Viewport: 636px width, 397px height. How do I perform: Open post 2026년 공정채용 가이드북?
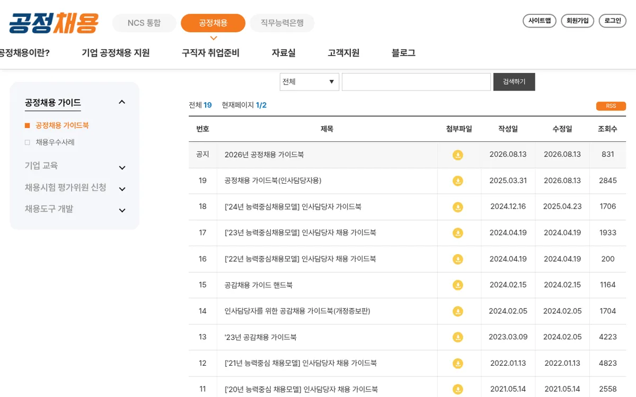(x=264, y=155)
